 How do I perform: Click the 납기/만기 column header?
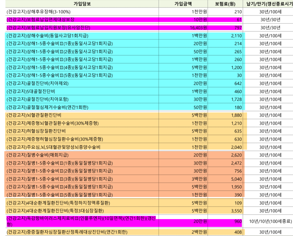pyautogui.click(x=270, y=4)
